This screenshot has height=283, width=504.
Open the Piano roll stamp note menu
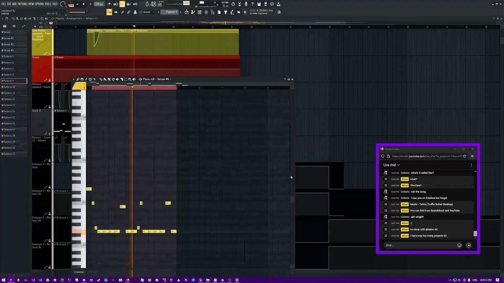[86, 79]
